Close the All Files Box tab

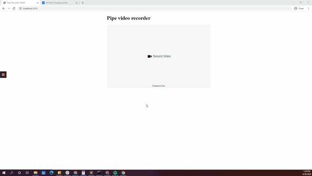pos(77,3)
